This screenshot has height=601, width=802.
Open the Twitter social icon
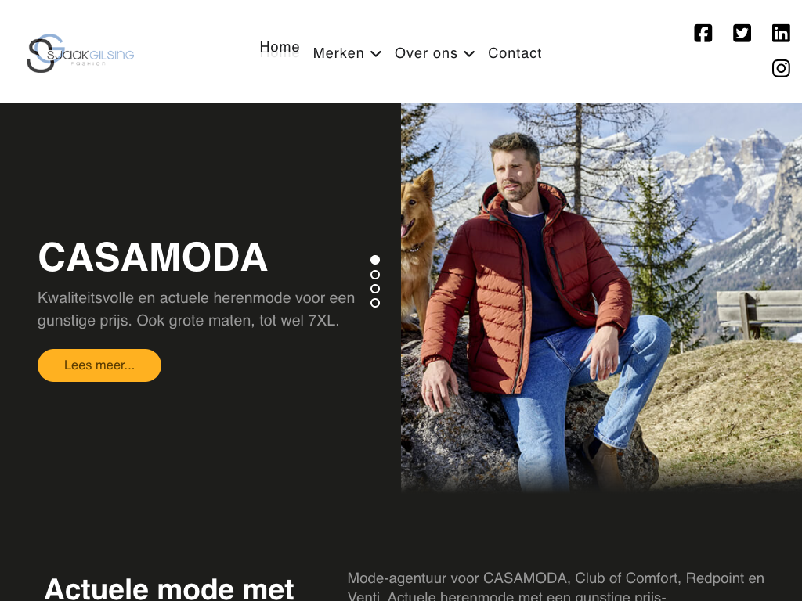pos(742,33)
